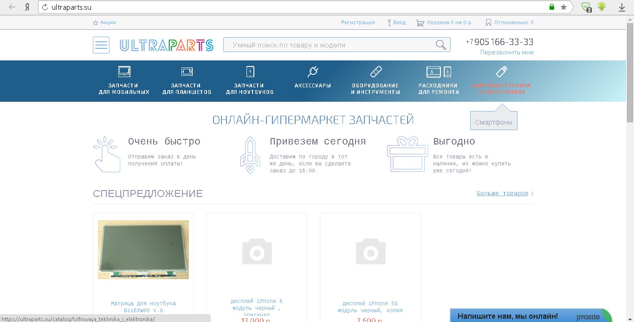The image size is (634, 322).
Task: Click the bookmark icon beside Отложенные
Action: coord(488,22)
